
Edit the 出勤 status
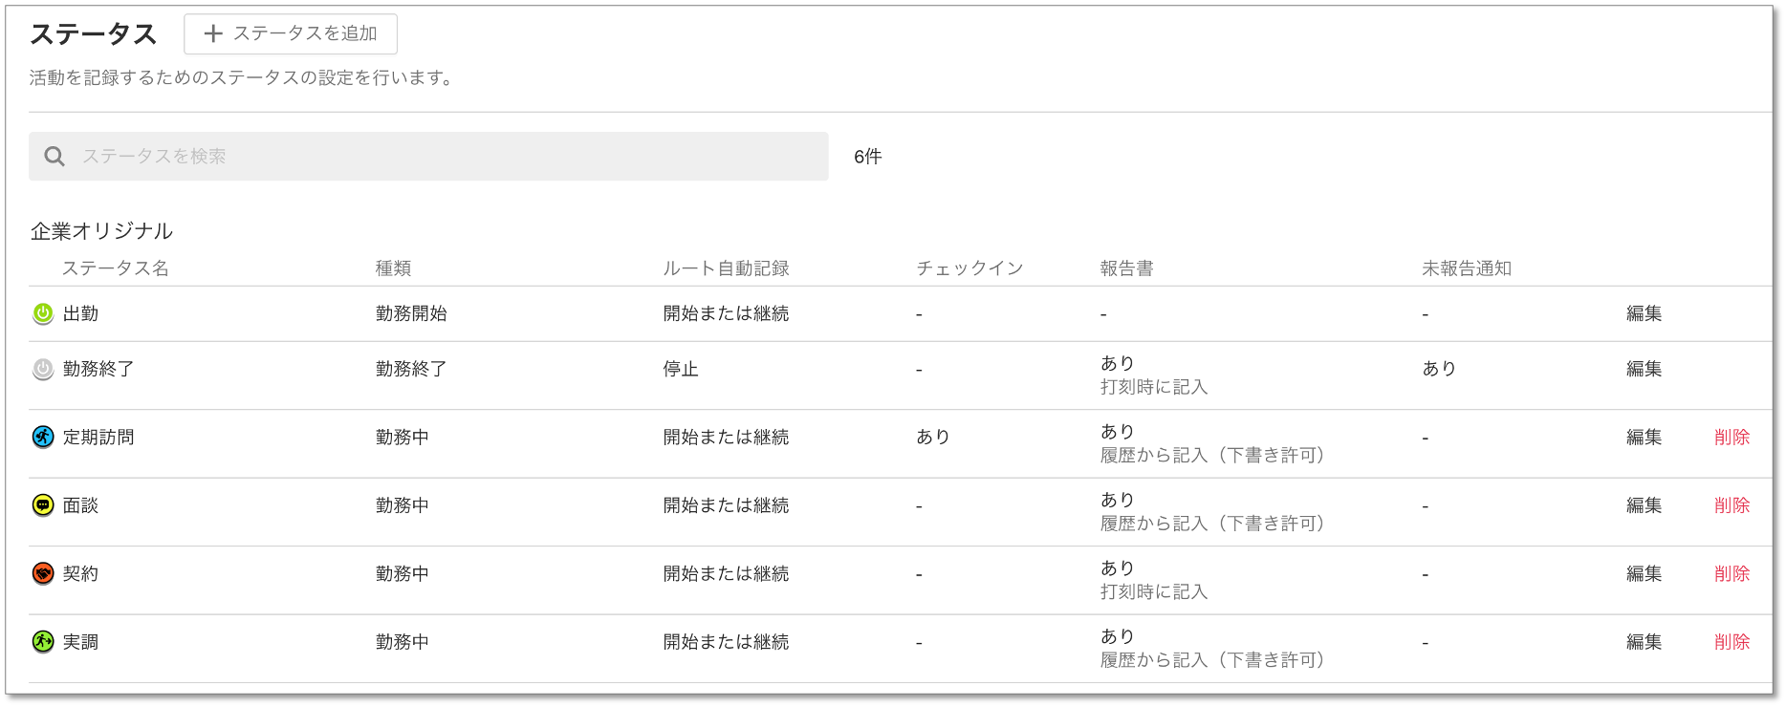1644,313
